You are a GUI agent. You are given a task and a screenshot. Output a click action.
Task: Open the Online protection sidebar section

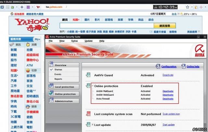[x=64, y=94]
